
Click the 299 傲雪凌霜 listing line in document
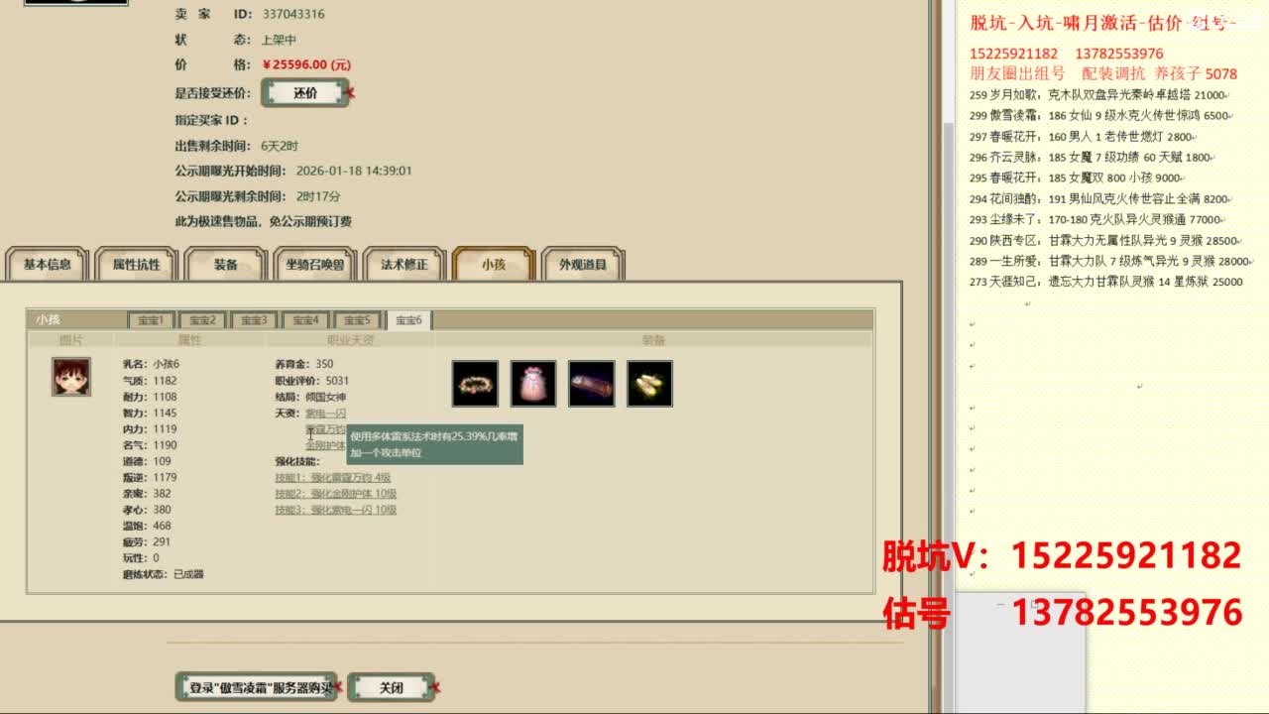[1099, 115]
